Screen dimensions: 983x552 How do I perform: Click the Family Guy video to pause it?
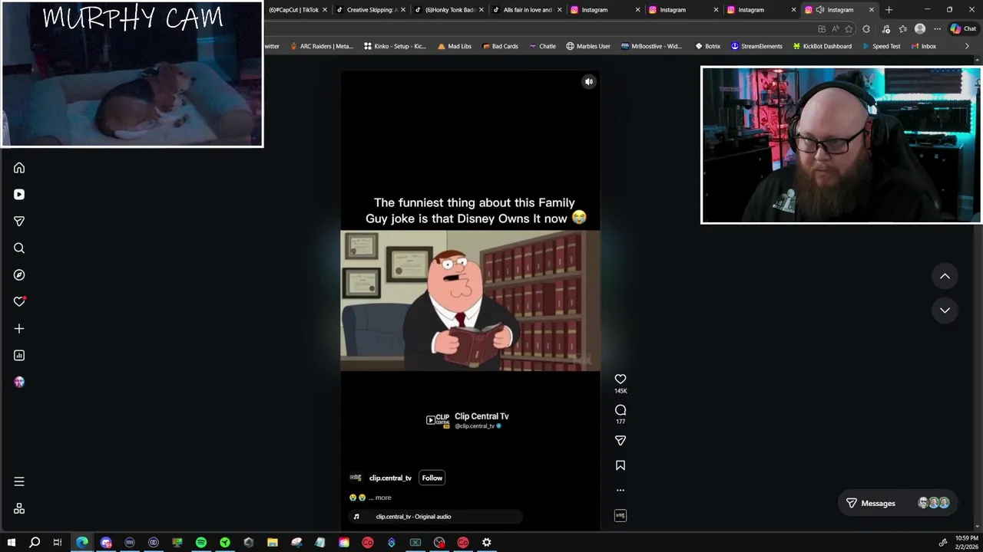coord(470,301)
